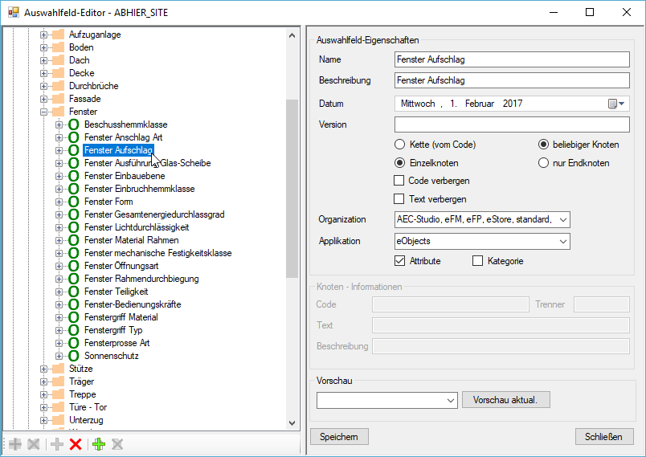Screen dimensions: 646x457
Task: Check the Kategorie checkbox
Action: tap(477, 261)
